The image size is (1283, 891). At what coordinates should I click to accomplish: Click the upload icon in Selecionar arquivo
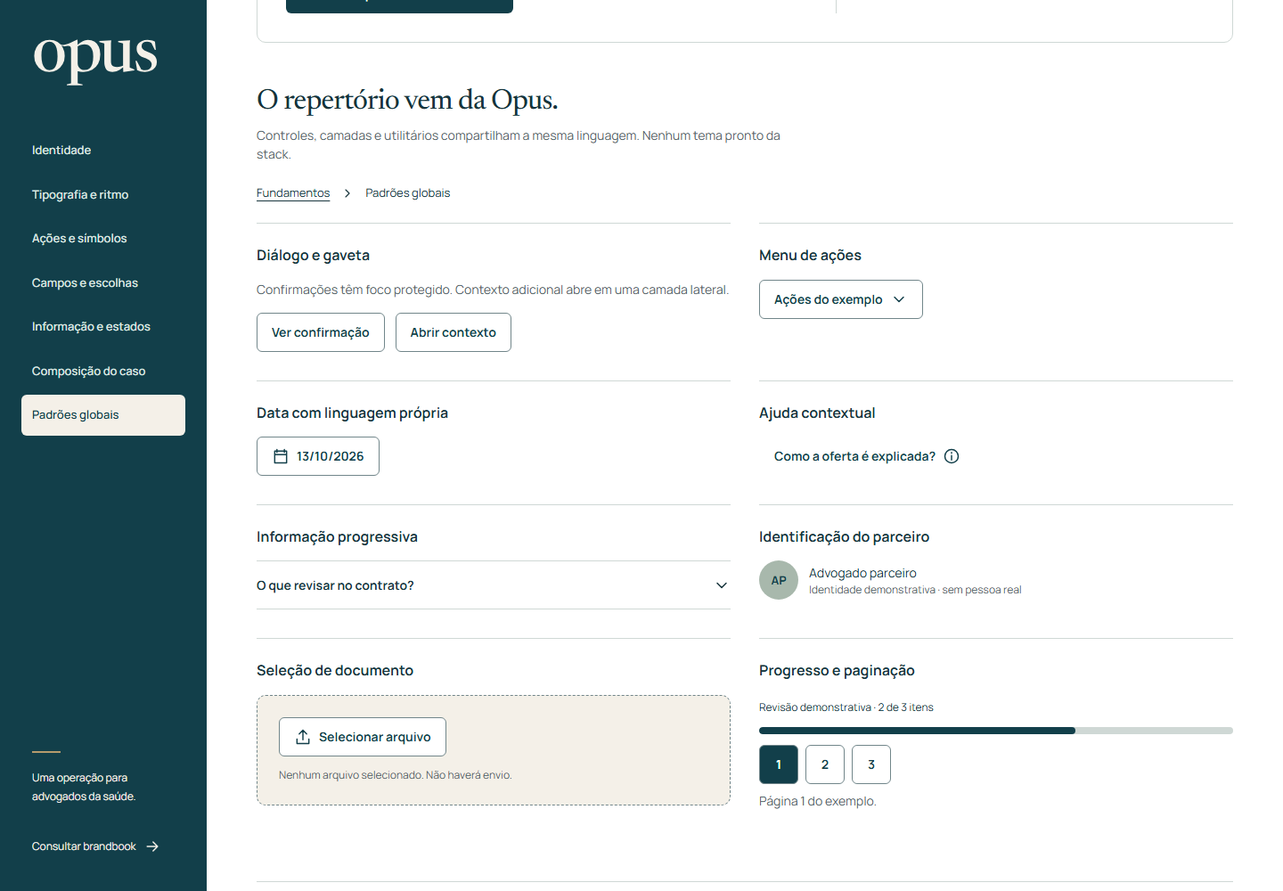pos(303,737)
